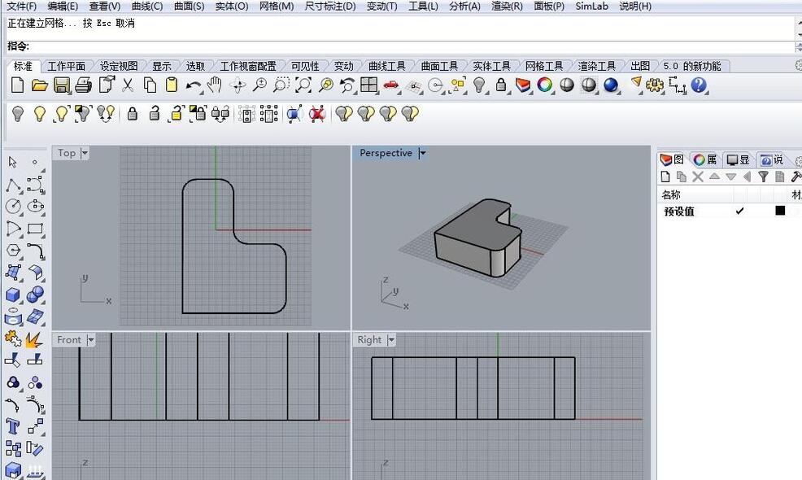Viewport: 802px width, 480px height.
Task: Toggle Swap hidden and visible bulb icon
Action: coord(106,114)
